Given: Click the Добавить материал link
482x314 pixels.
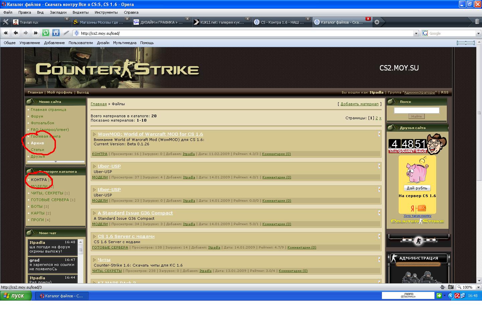Looking at the screenshot, I should (x=359, y=104).
